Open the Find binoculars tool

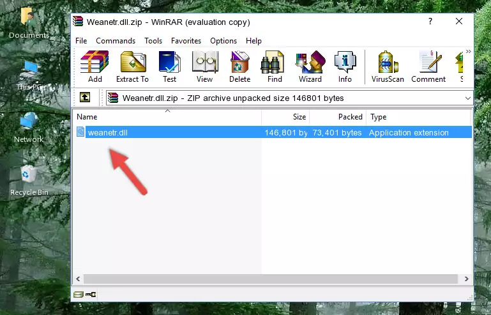pos(275,66)
